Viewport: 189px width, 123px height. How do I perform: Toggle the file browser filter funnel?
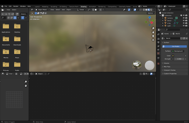click(x=23, y=18)
